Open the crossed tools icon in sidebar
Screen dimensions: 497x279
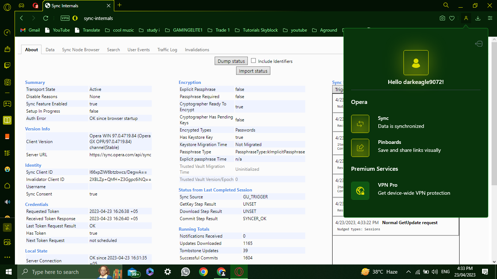(x=7, y=227)
